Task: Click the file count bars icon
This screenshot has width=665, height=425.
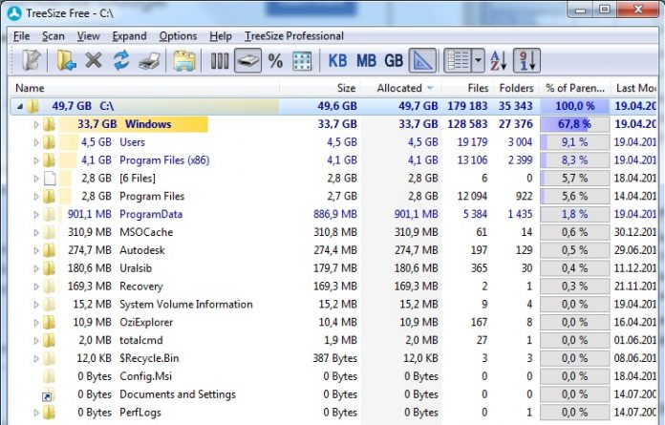Action: pos(219,61)
